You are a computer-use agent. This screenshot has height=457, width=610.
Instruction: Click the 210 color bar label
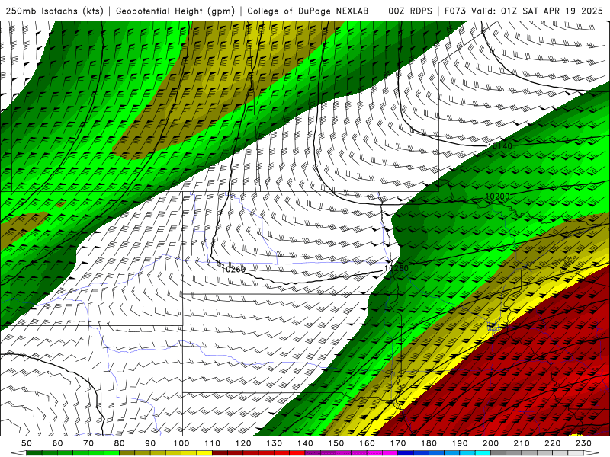click(522, 443)
